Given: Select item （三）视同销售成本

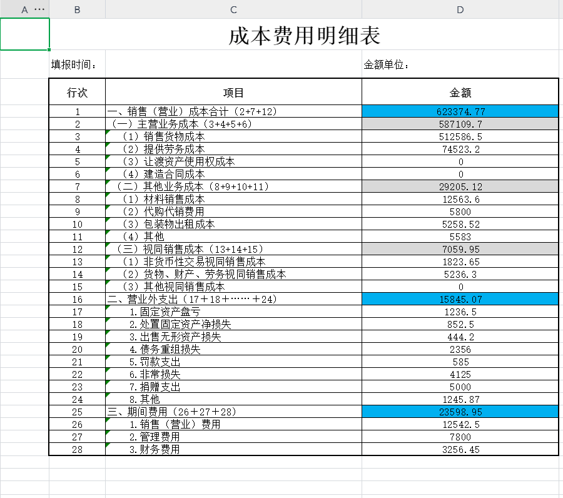Looking at the screenshot, I should pos(233,249).
